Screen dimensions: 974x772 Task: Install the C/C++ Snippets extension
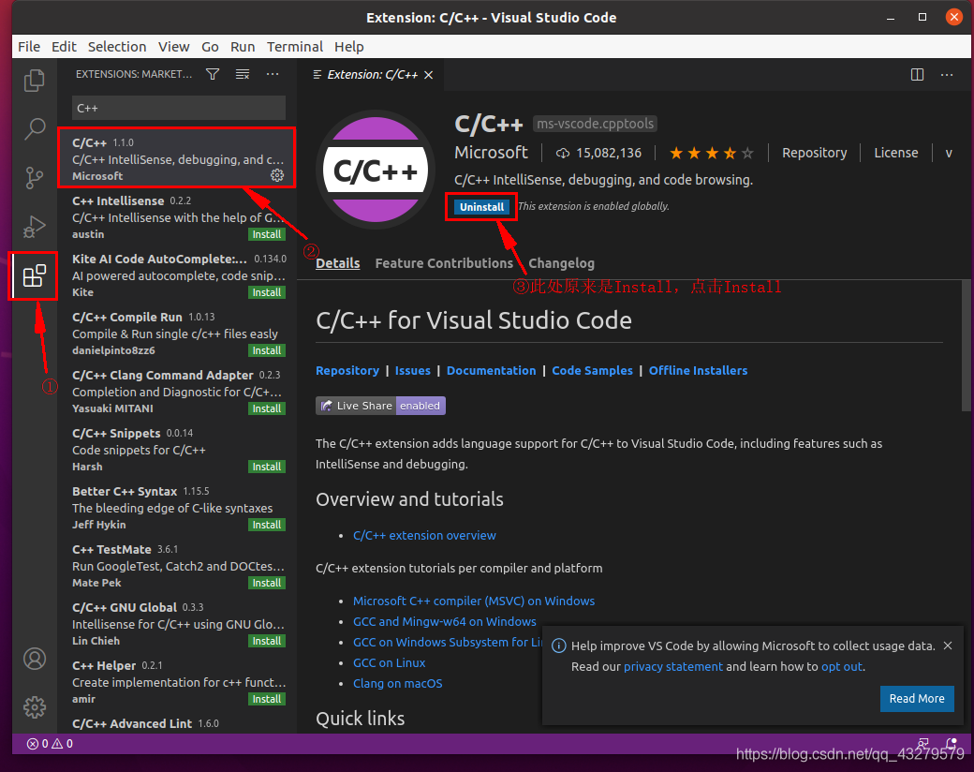point(267,467)
